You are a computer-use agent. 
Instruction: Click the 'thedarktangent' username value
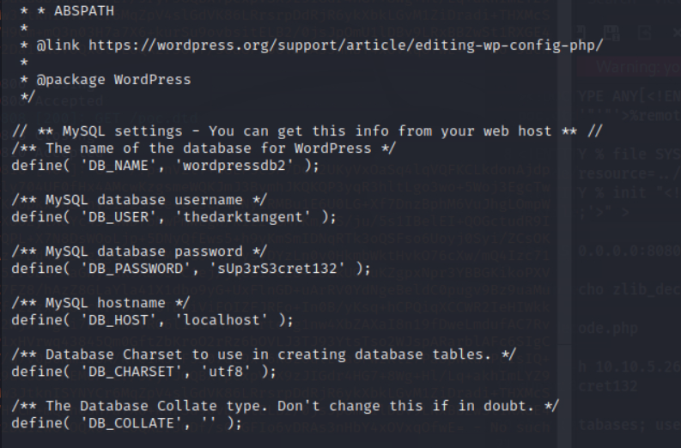point(243,217)
